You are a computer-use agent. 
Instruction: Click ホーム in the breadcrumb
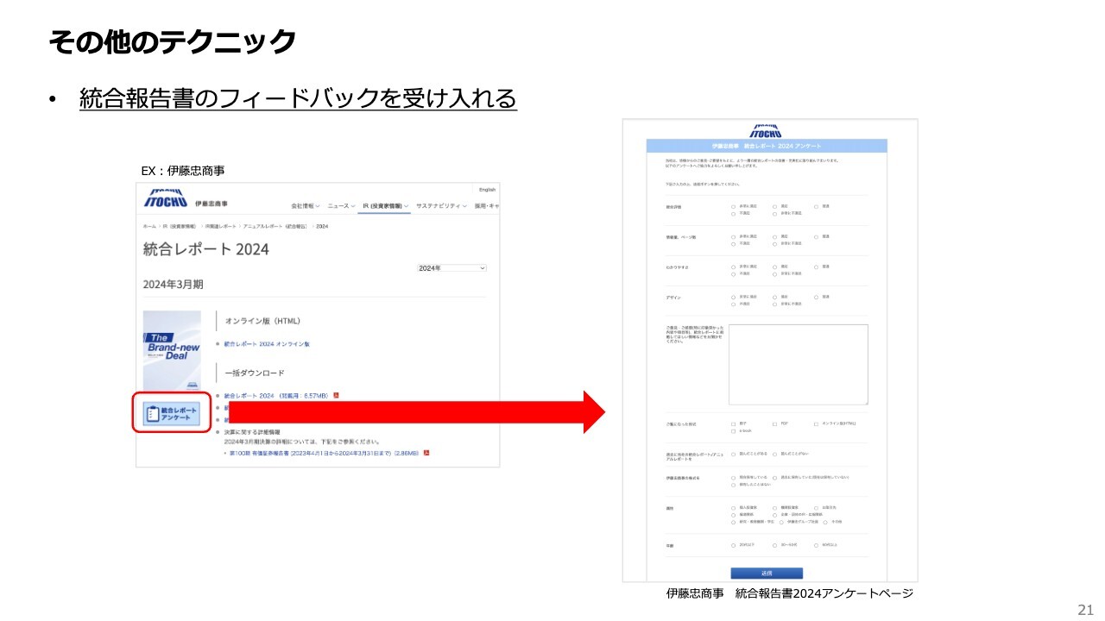pyautogui.click(x=149, y=226)
